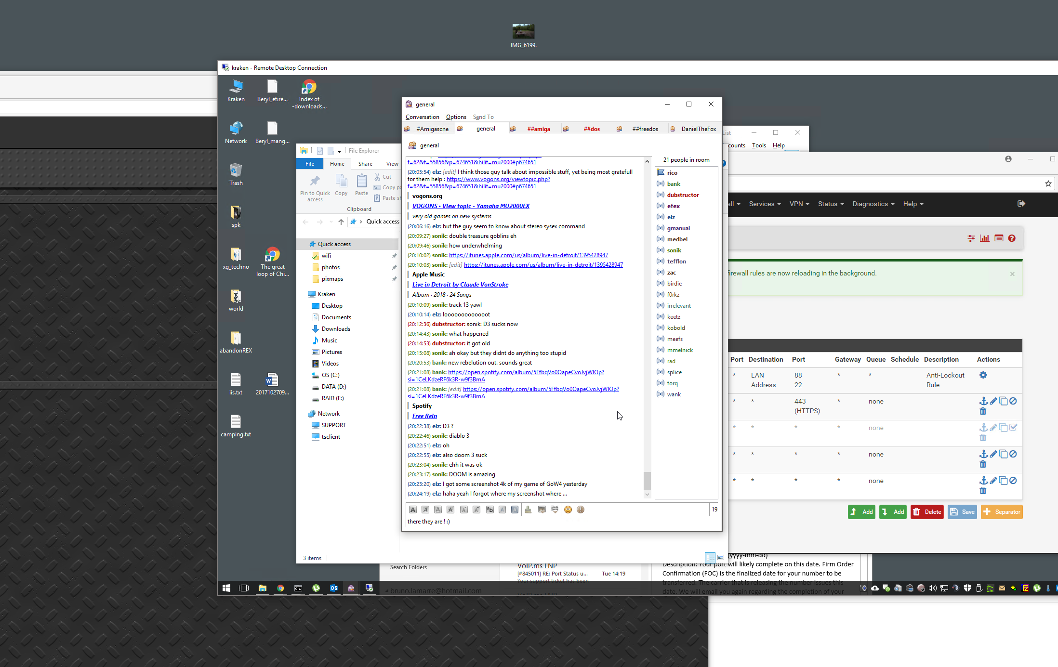Insert link via Pidgin toolbar icon
The image size is (1058, 667).
point(555,510)
